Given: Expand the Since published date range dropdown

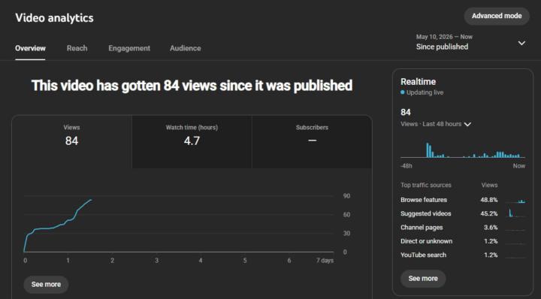Looking at the screenshot, I should 470,42.
